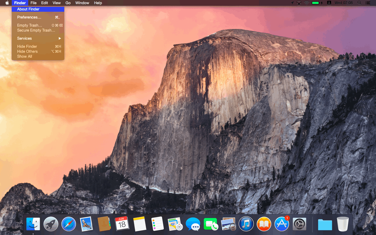
Task: Select Show All menu item
Action: 38,56
